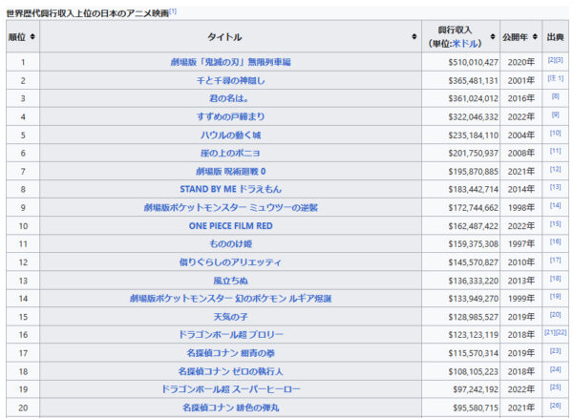Open citation [18] for 風立ちぬ

click(x=555, y=279)
